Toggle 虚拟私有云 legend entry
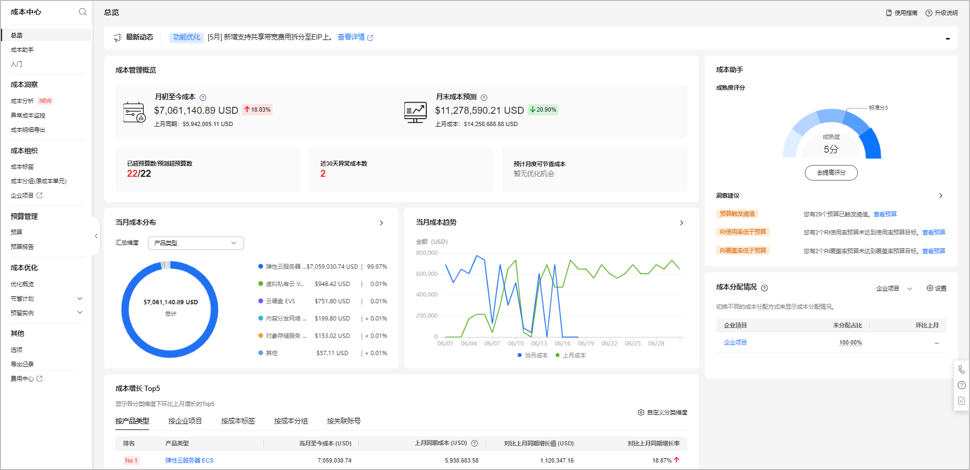This screenshot has width=970, height=470. [281, 284]
